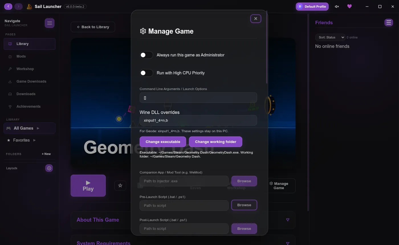399x245 pixels.
Task: Toggle Run with High CPU Priority
Action: point(146,73)
